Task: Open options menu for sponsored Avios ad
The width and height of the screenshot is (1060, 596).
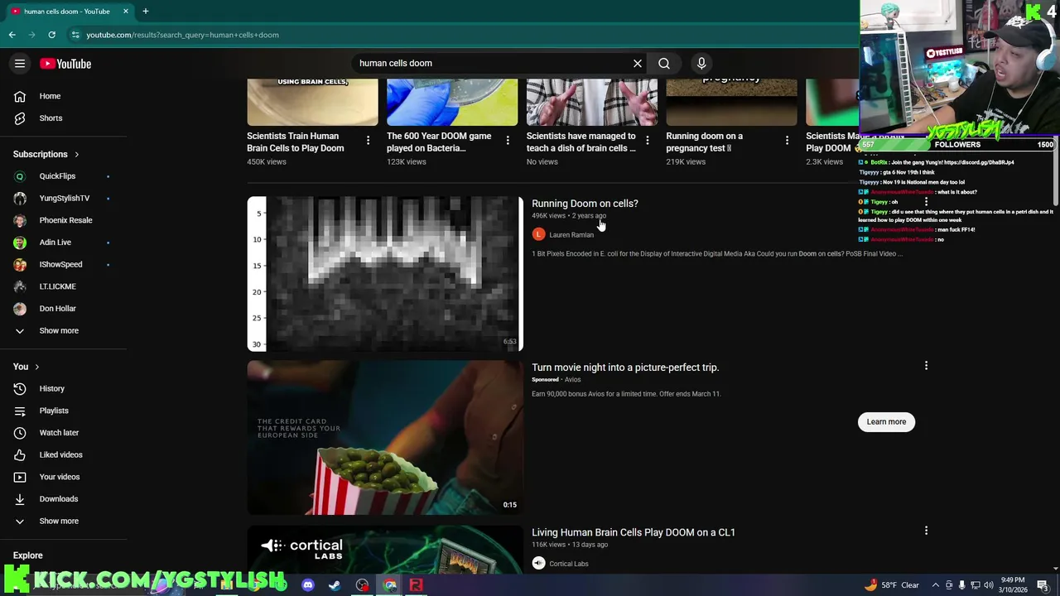Action: click(x=926, y=365)
